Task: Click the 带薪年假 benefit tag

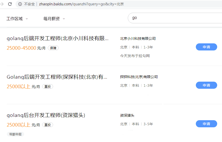Action: 15,134
